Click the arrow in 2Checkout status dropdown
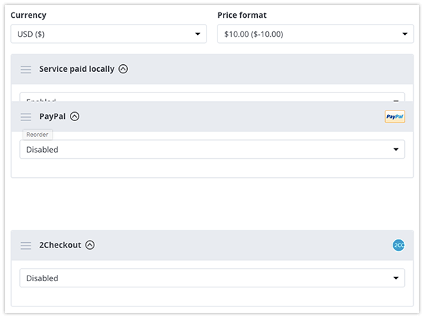Viewport: 424px width, 318px height. [396, 278]
